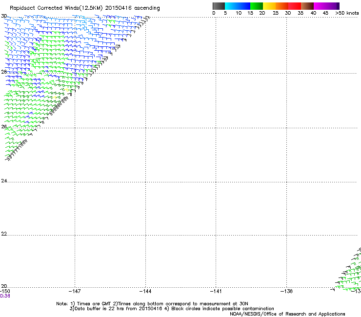Click the 'Times are GMT' note line
The image size is (361, 317).
coord(152,304)
